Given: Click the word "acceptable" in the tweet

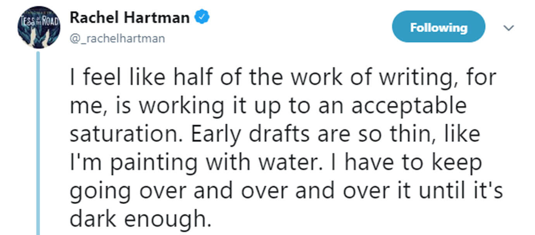Looking at the screenshot, I should (x=409, y=106).
